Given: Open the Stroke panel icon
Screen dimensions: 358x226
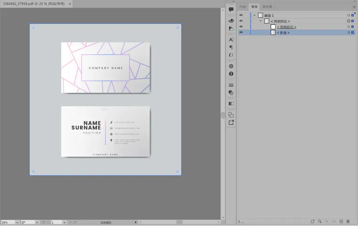Looking at the screenshot, I should click(x=231, y=85).
